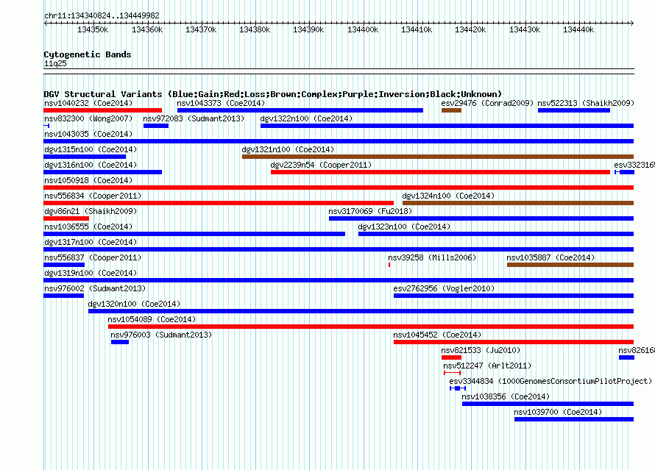655x470 pixels.
Task: Open nsv556837 (Cooper2011) variant
Action: coord(93,257)
